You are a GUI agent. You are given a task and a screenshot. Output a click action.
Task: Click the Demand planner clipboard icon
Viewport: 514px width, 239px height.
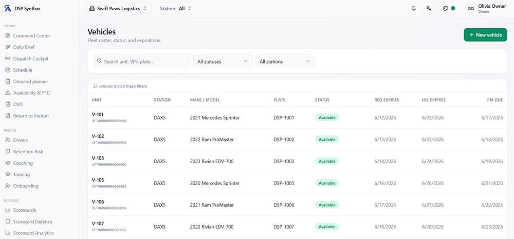click(x=8, y=82)
